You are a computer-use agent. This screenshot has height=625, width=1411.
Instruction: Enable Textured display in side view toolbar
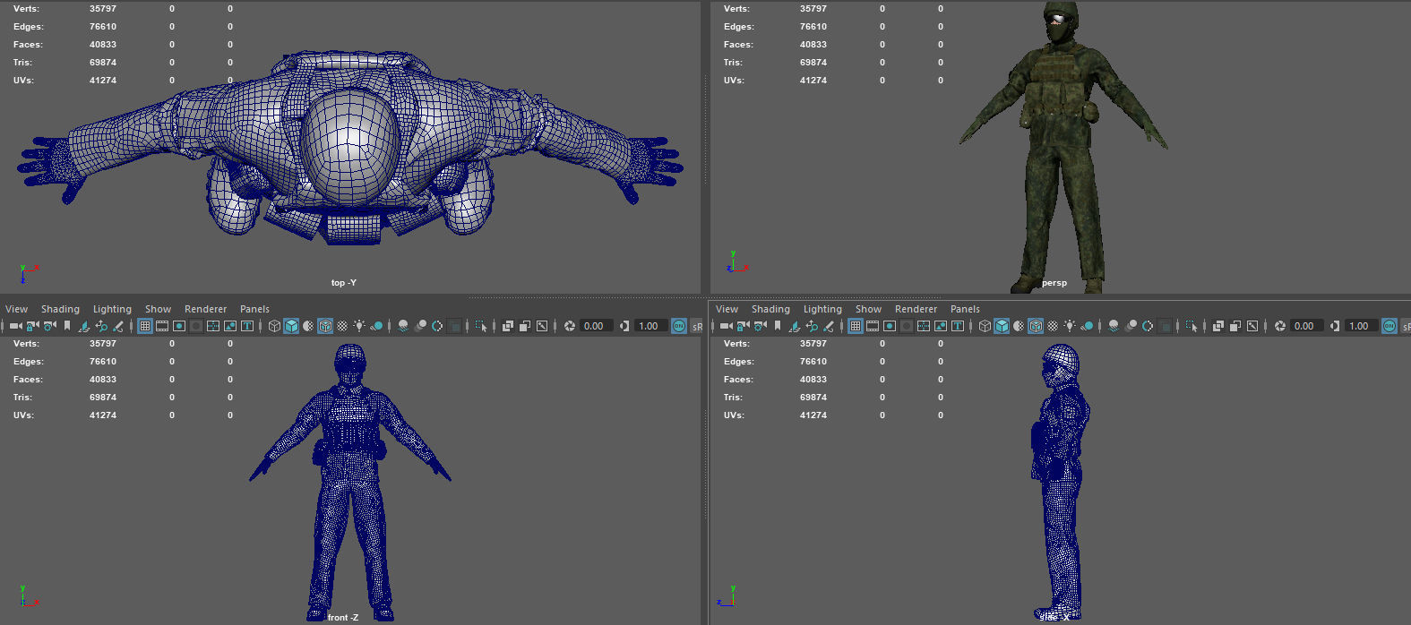pos(1053,326)
